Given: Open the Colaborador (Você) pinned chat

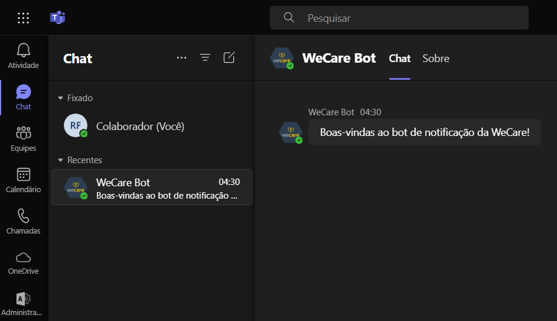Looking at the screenshot, I should (x=152, y=126).
